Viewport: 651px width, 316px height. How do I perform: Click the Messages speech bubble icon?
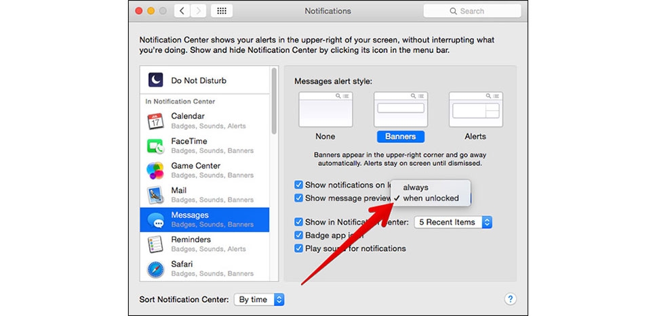click(x=156, y=220)
